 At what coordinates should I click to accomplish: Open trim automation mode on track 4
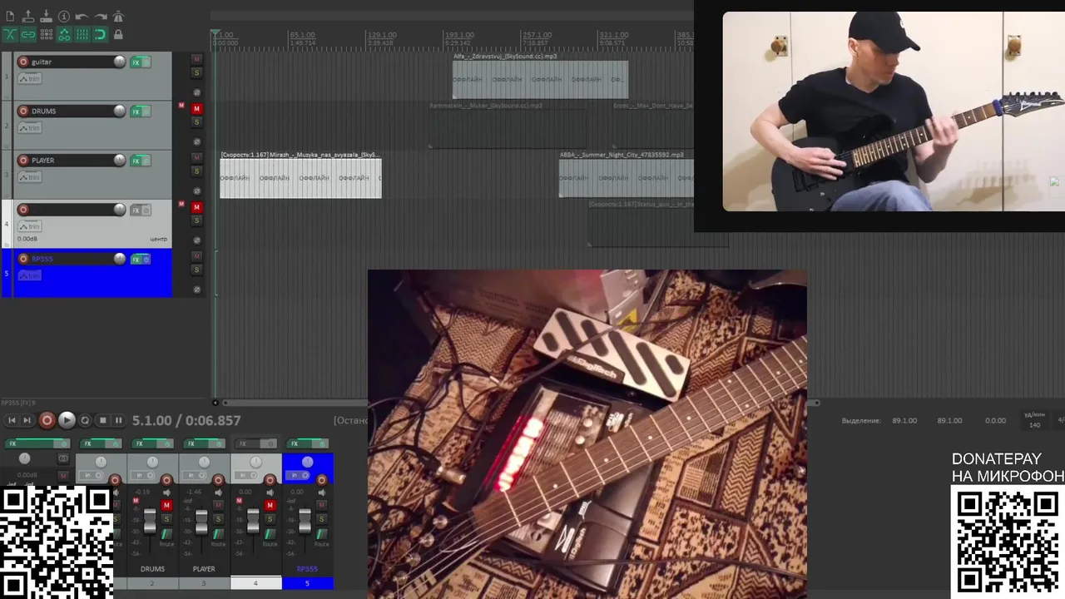pyautogui.click(x=30, y=225)
